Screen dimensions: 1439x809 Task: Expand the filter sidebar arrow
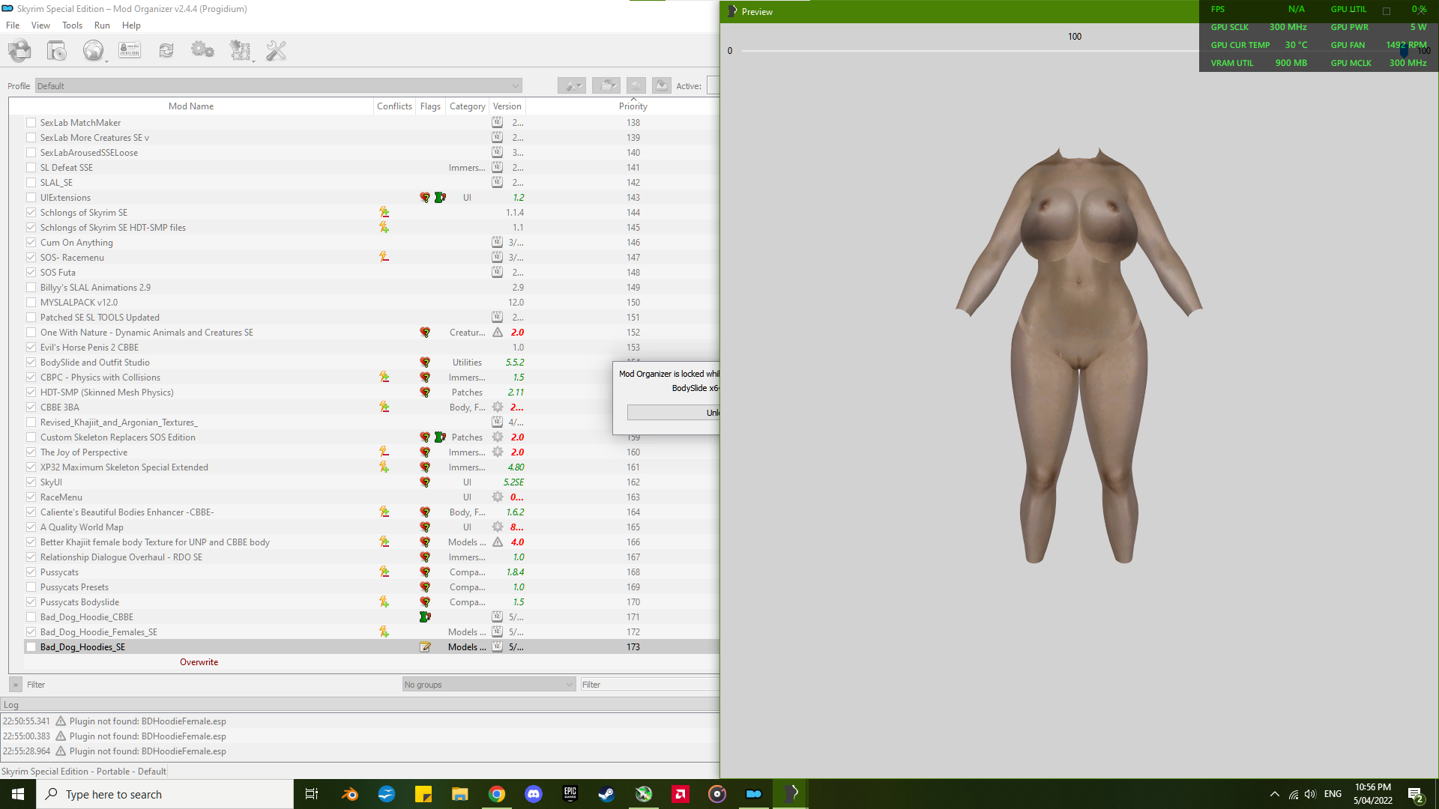point(15,685)
